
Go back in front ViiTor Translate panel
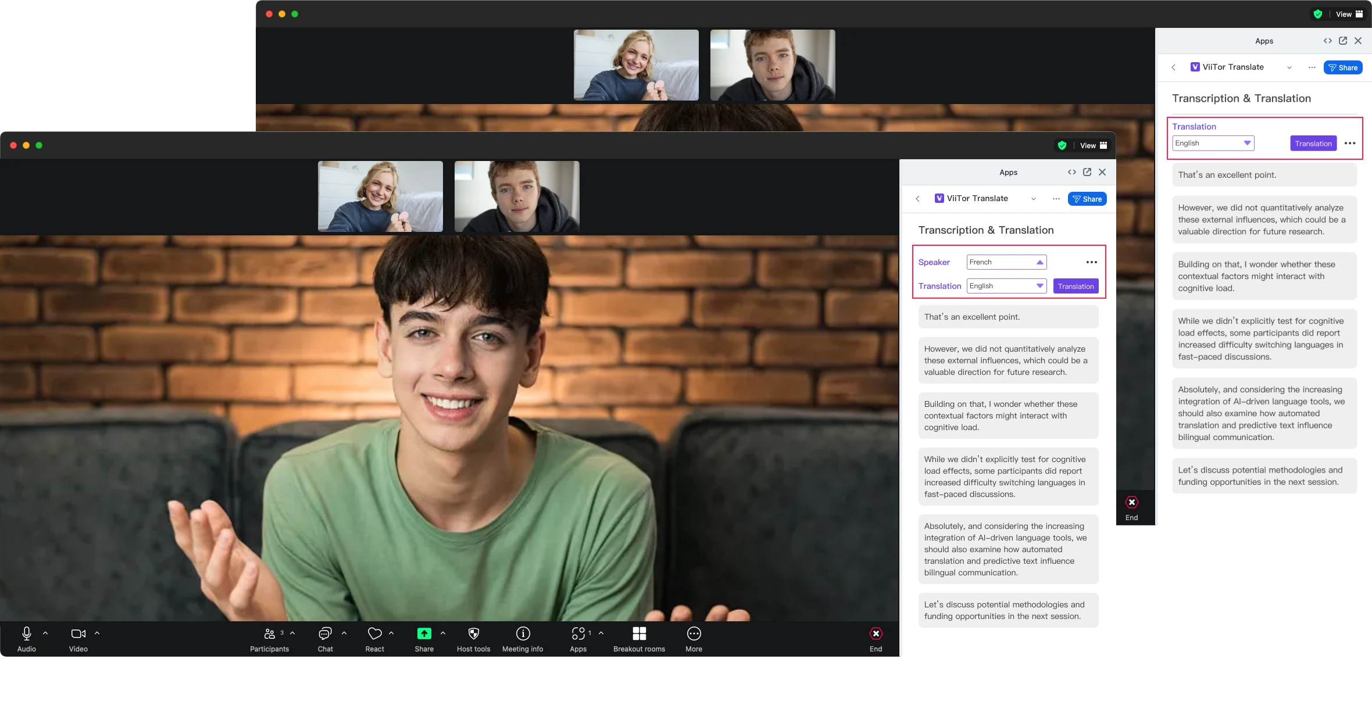point(917,199)
